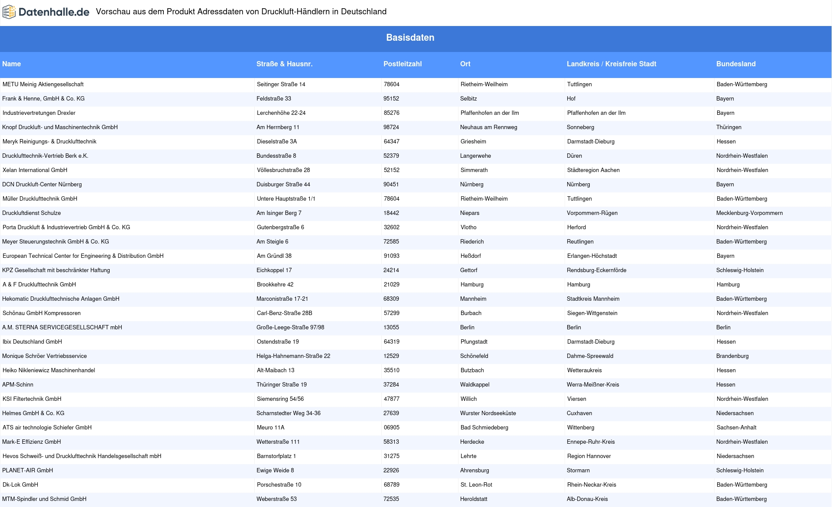Select MTM-Spindler und Schmid GmbH
Screen dimensions: 832x507
pyautogui.click(x=44, y=499)
